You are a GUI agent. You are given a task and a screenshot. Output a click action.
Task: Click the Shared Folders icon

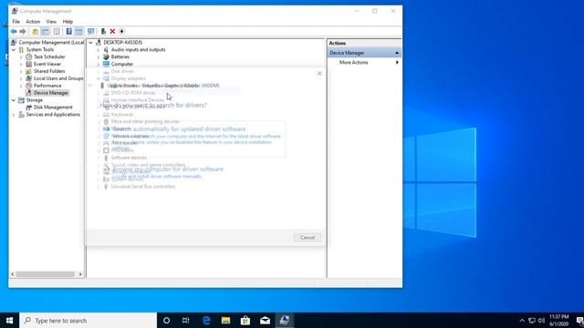28,71
